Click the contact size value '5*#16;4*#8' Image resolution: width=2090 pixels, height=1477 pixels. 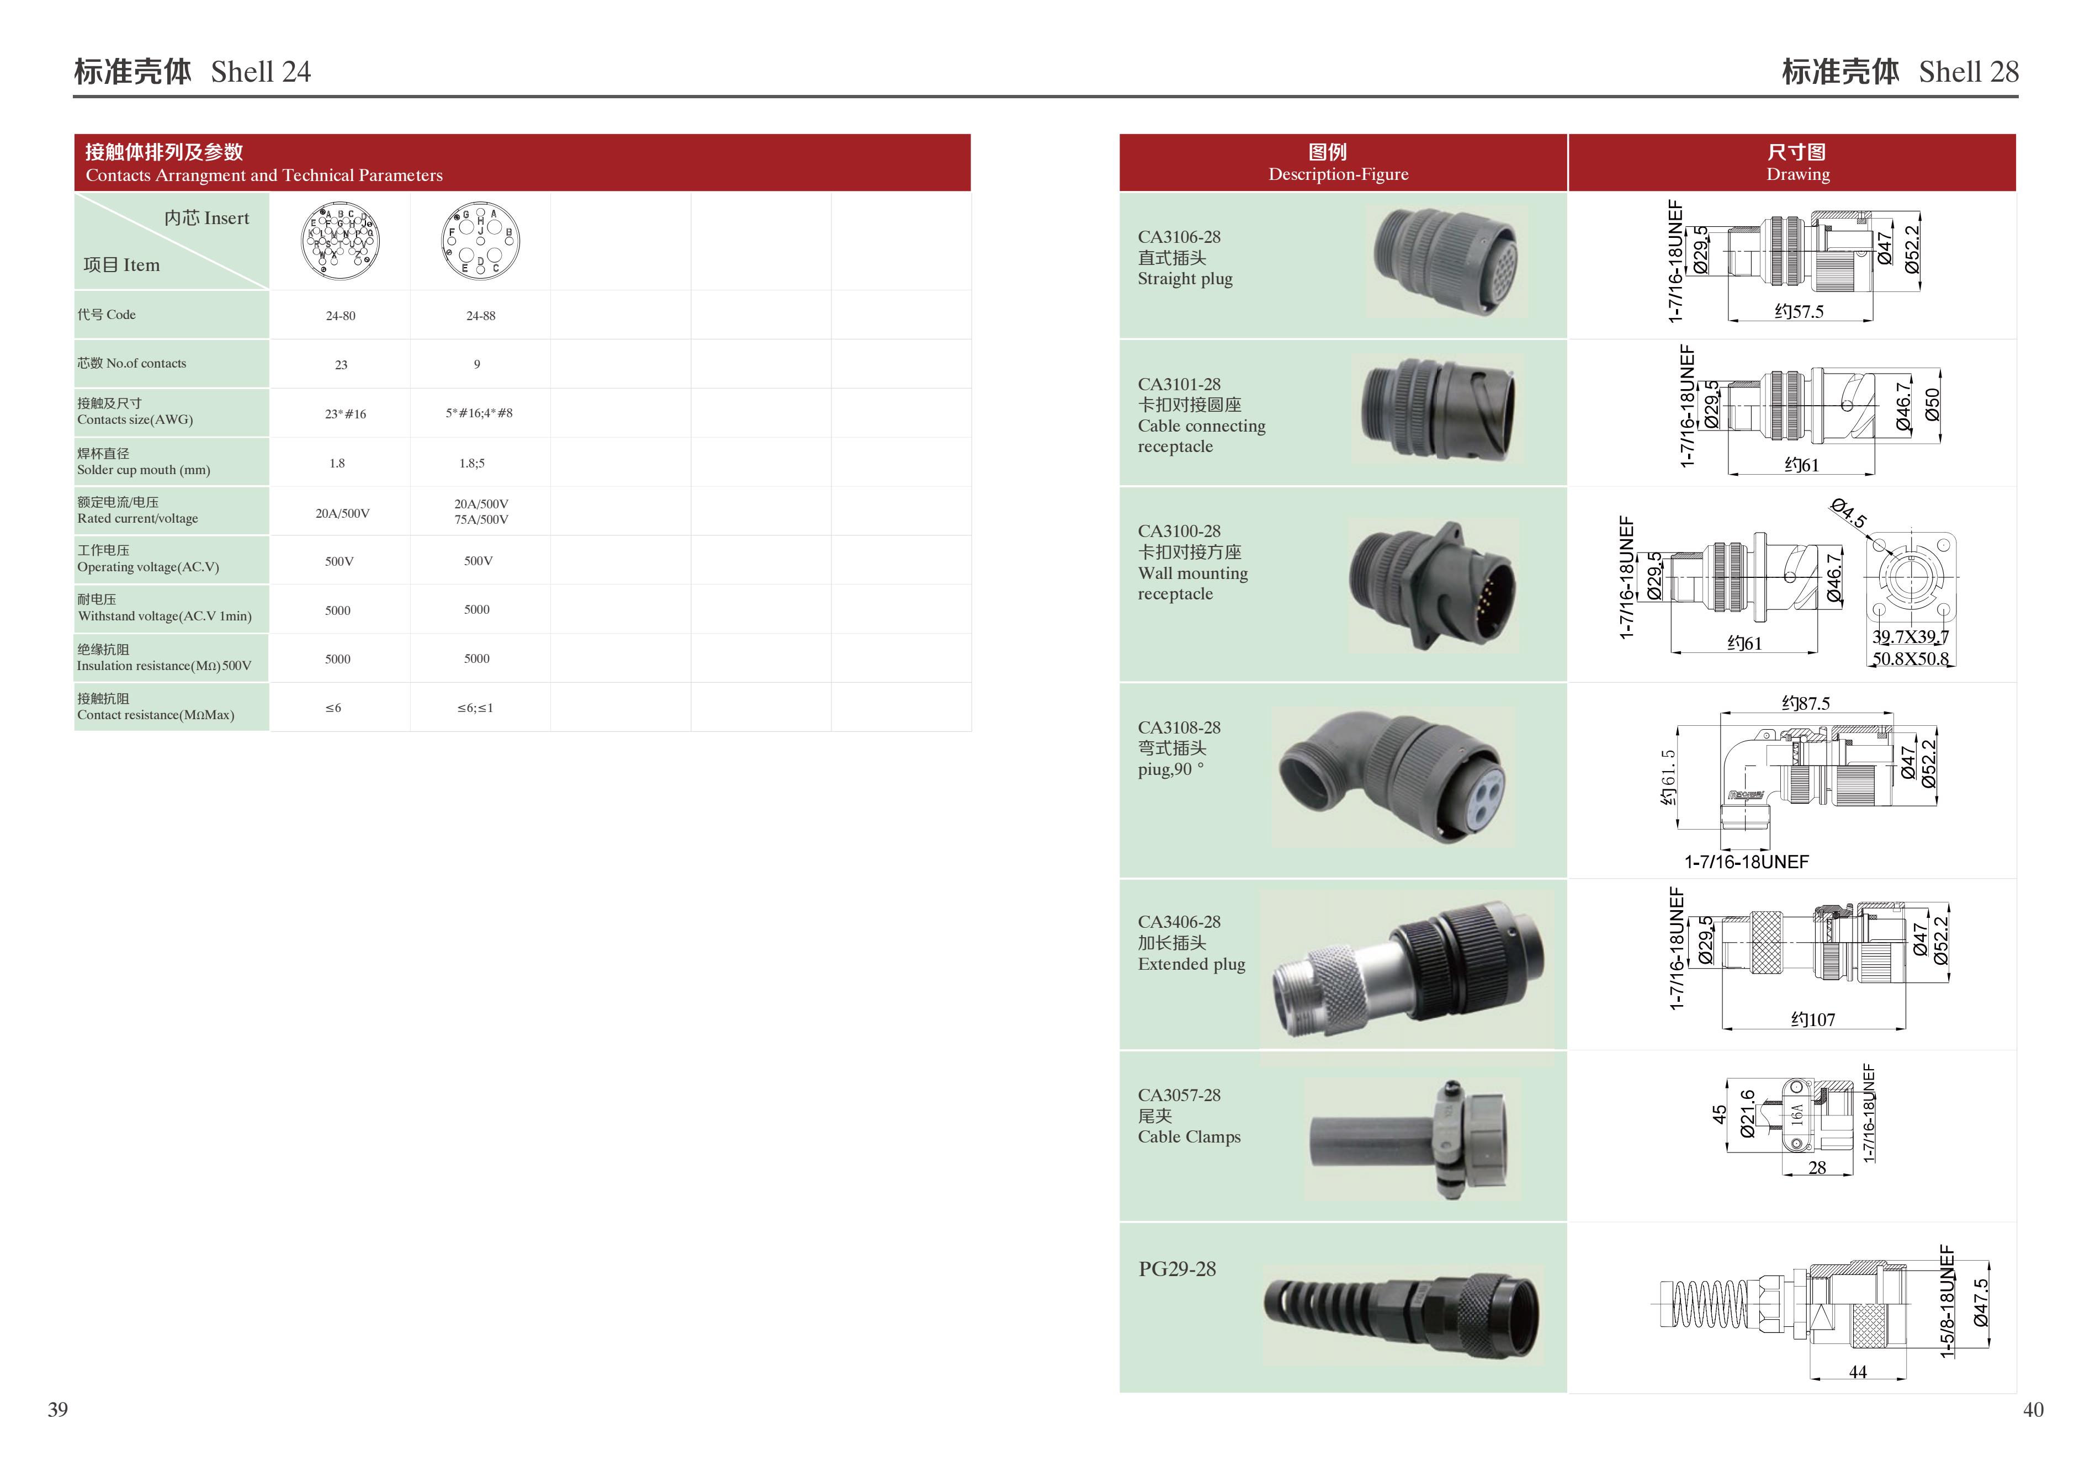[x=479, y=413]
